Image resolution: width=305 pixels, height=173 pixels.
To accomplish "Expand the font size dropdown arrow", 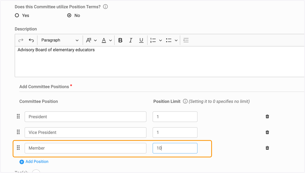I will point(95,41).
